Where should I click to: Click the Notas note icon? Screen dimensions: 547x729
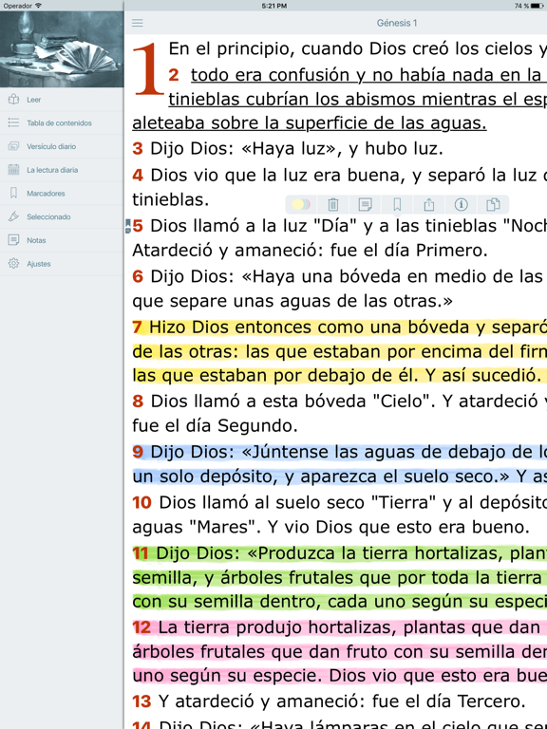pos(13,240)
